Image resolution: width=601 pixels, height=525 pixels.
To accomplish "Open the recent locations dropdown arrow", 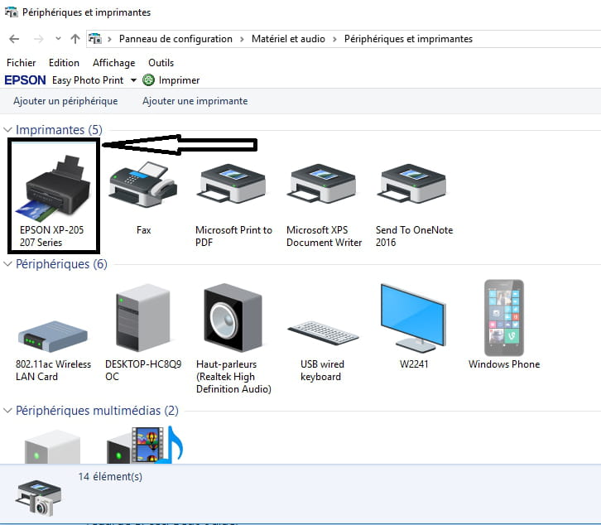I will pos(58,38).
